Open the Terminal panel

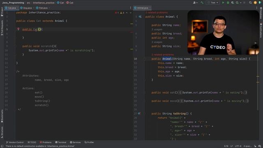click(61, 142)
